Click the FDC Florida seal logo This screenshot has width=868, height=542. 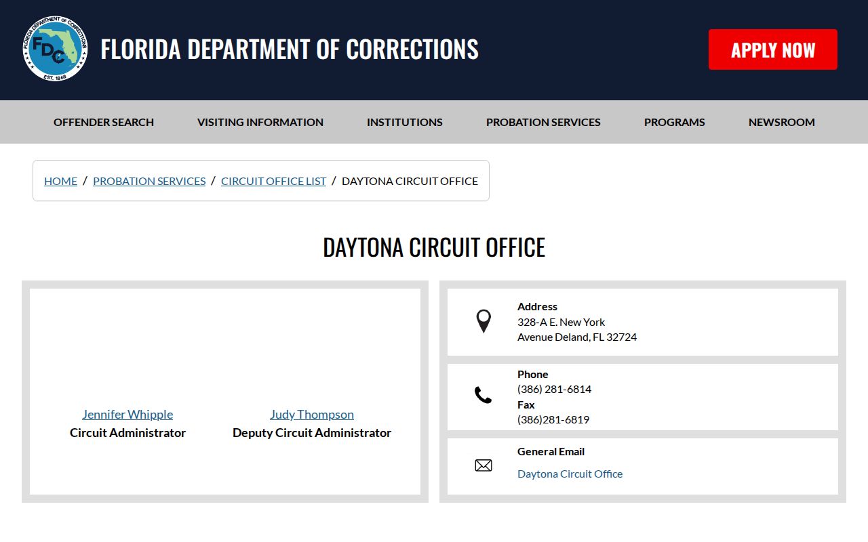click(x=55, y=49)
